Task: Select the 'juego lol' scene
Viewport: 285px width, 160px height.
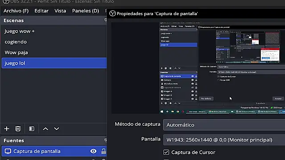Action: click(54, 63)
